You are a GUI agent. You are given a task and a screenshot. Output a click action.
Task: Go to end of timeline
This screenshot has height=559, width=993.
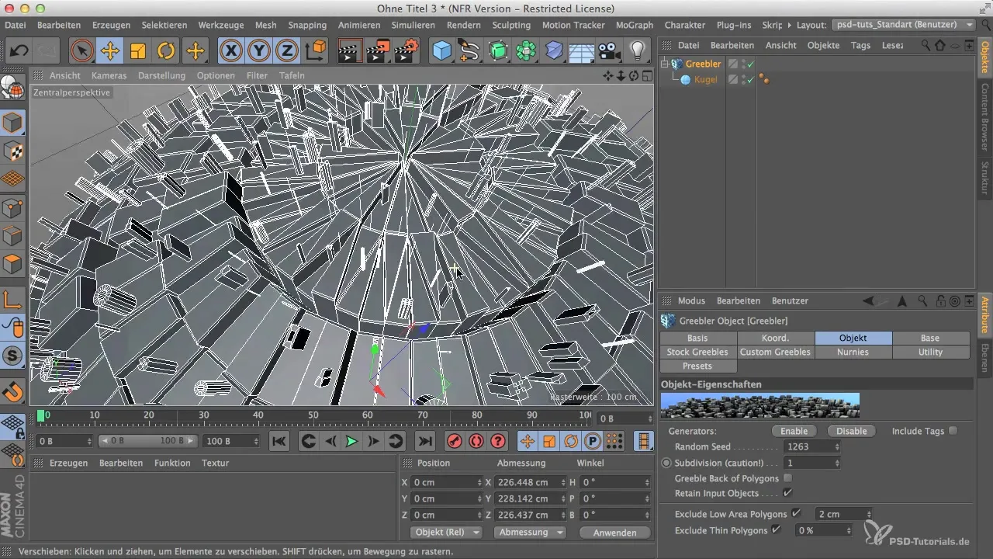click(x=425, y=441)
